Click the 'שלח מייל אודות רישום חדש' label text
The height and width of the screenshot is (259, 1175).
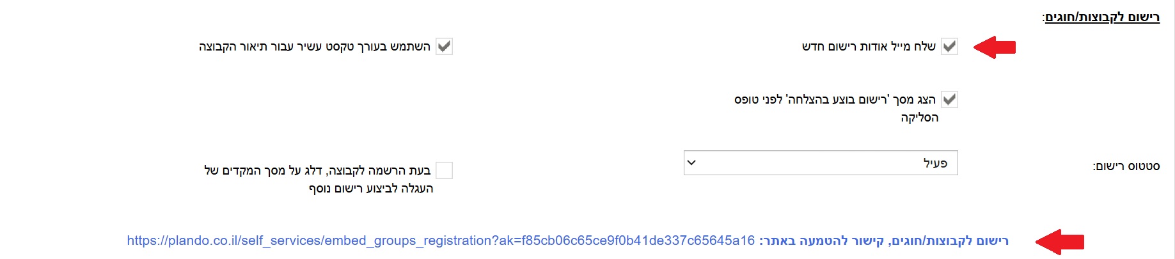[x=869, y=46]
